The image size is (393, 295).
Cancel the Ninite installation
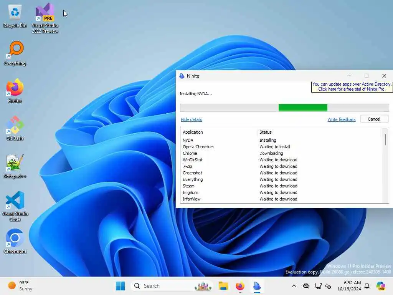374,119
